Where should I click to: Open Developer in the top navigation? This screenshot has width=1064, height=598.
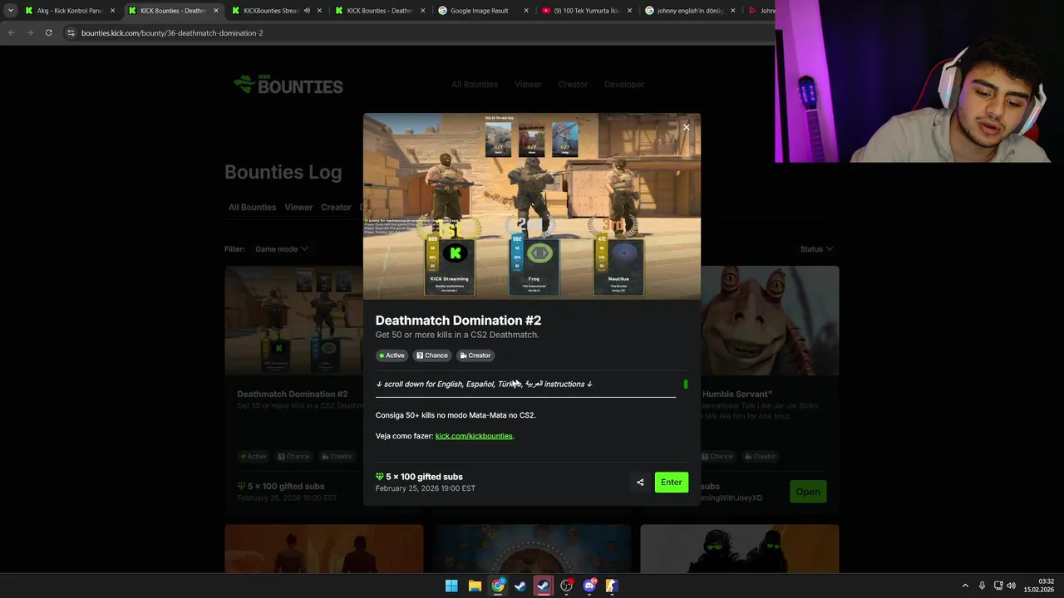624,84
